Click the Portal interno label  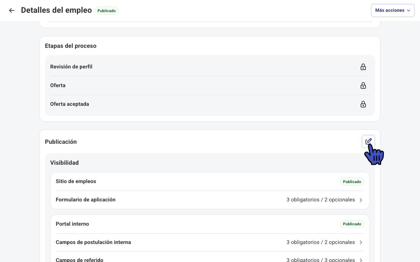tap(72, 224)
